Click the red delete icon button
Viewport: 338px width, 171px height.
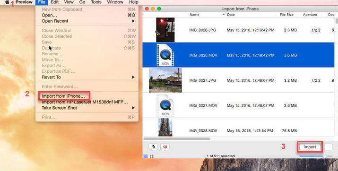(x=165, y=146)
